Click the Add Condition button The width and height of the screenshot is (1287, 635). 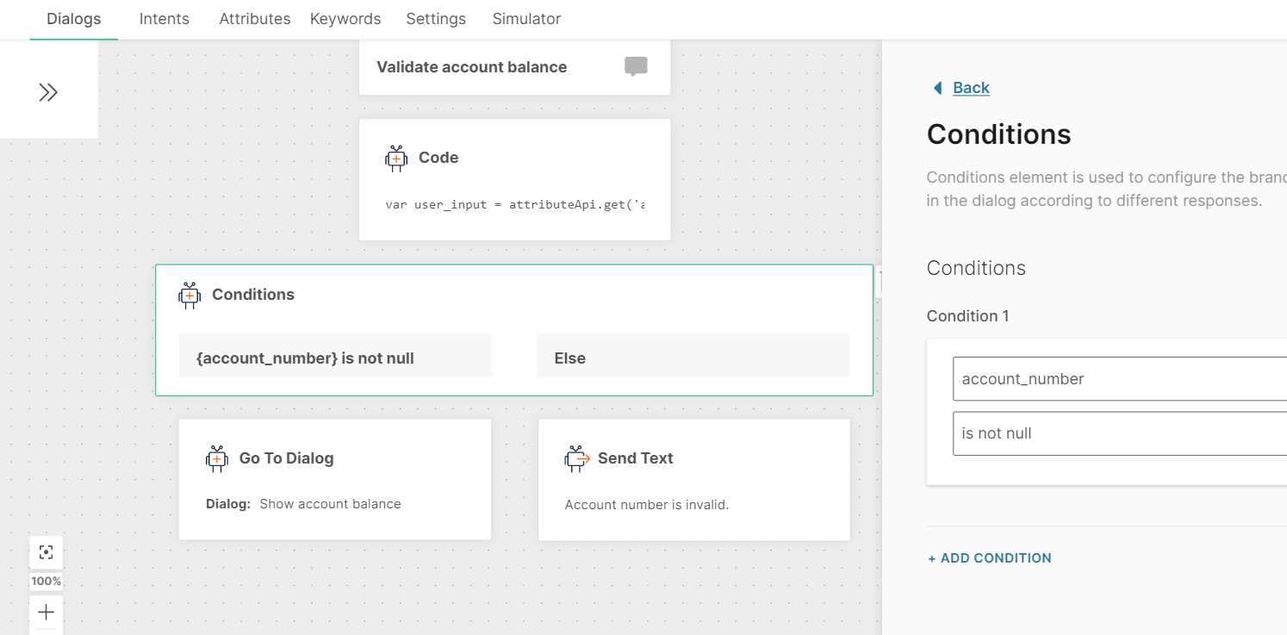(989, 558)
